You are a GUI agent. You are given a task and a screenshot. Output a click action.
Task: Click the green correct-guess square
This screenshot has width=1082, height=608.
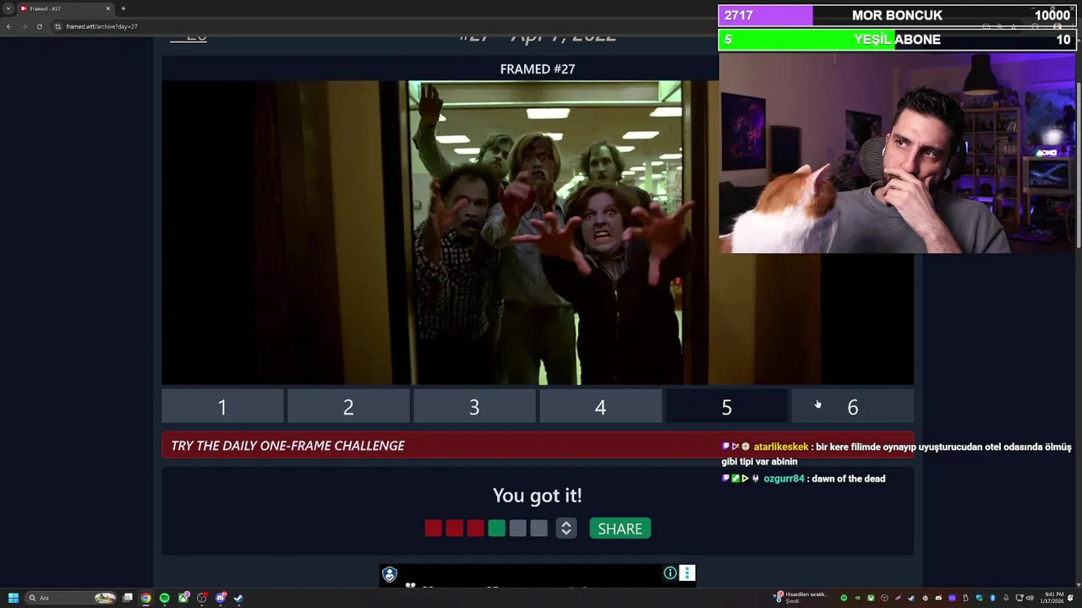tap(496, 529)
